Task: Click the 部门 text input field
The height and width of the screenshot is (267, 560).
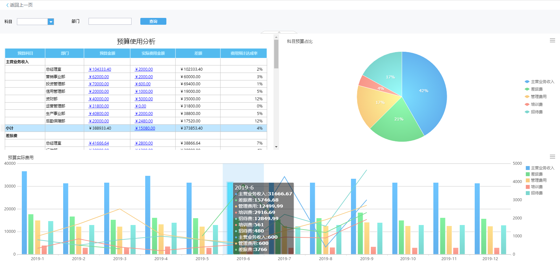Action: point(110,21)
